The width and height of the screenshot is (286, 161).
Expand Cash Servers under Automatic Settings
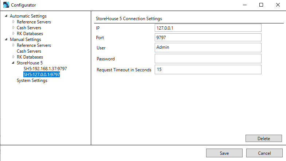pyautogui.click(x=13, y=28)
